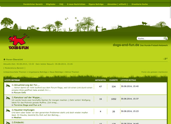Click the Moderations-Bereich link
Image resolution: width=171 pixels, height=124 pixels.
[x=14, y=68]
